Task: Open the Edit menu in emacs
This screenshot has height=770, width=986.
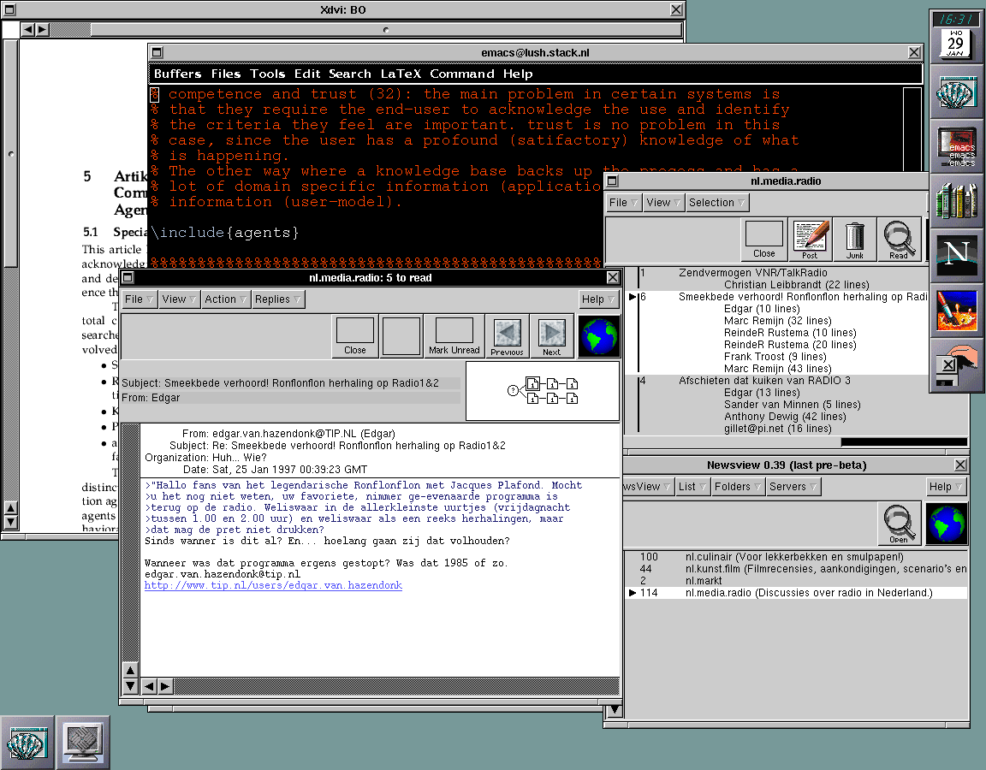Action: click(307, 74)
